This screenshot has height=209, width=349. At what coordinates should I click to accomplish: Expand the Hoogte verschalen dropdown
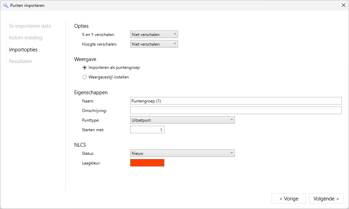154,44
